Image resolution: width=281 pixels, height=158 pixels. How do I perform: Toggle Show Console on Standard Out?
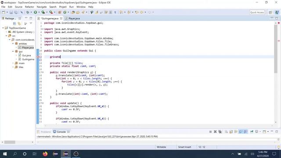[x=241, y=132]
